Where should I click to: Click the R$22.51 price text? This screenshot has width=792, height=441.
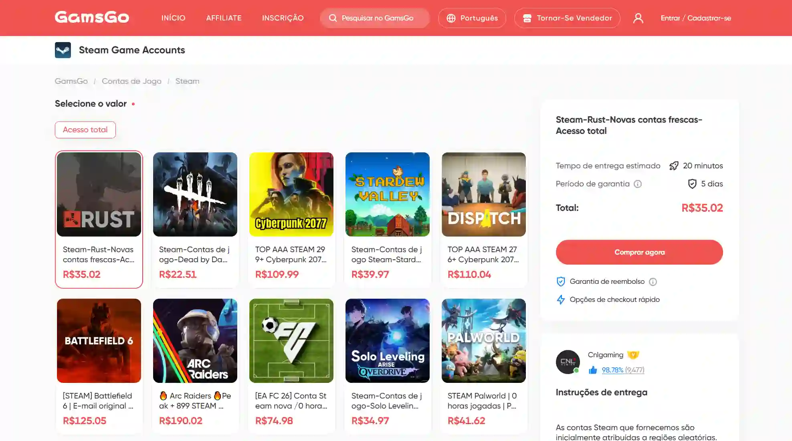click(x=178, y=275)
